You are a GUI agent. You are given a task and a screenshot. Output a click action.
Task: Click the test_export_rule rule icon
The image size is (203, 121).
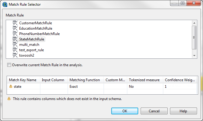coord(15,50)
